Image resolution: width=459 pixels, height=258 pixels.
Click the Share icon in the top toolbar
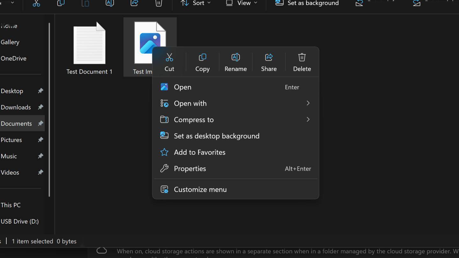click(x=134, y=3)
